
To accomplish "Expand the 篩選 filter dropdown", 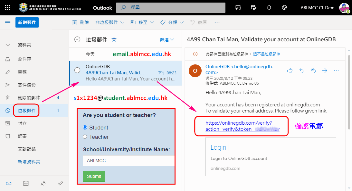I will pyautogui.click(x=167, y=40).
